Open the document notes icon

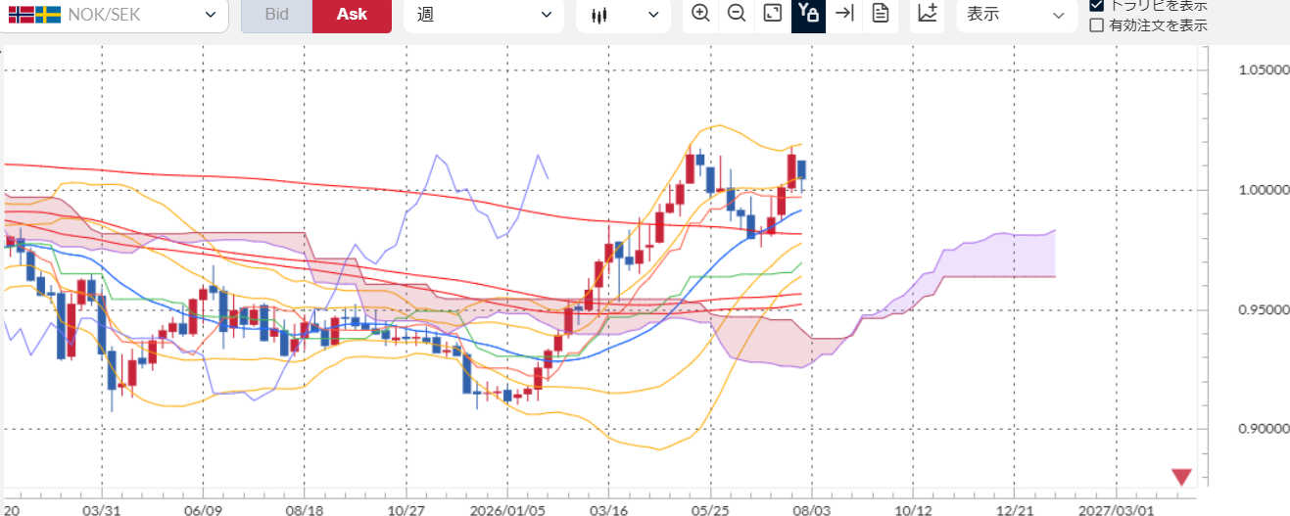click(880, 15)
